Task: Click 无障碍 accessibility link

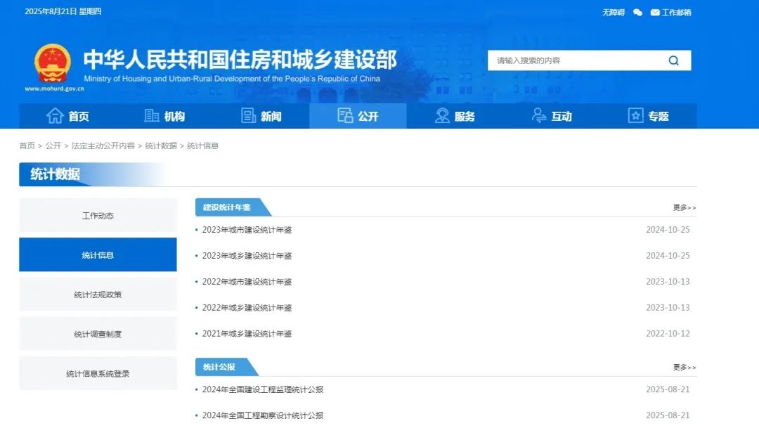Action: 613,13
